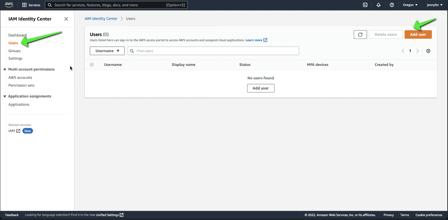Open Applications in the sidebar

[19, 104]
